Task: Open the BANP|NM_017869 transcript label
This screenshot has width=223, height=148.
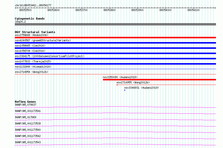Action: coord(26,117)
